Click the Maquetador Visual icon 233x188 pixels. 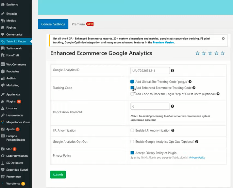pyautogui.click(x=3, y=122)
